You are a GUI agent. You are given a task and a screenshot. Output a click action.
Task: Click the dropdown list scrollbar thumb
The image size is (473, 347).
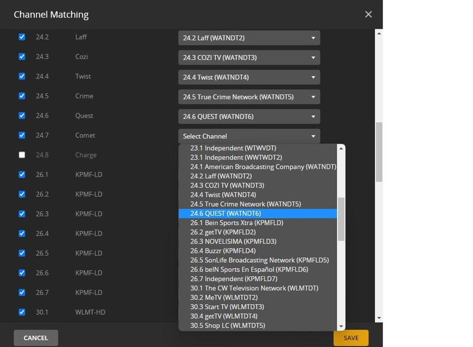point(341,219)
